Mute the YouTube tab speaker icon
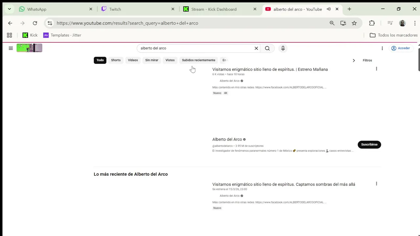Viewport: 420px width, 236px height. [x=328, y=9]
